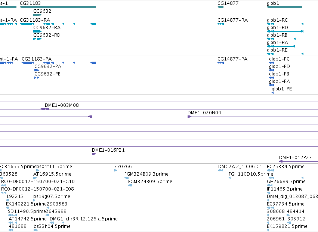The width and height of the screenshot is (318, 232).
Task: Click EST DMG1-chr3R.12.126.a.5prime
Action: (84, 219)
